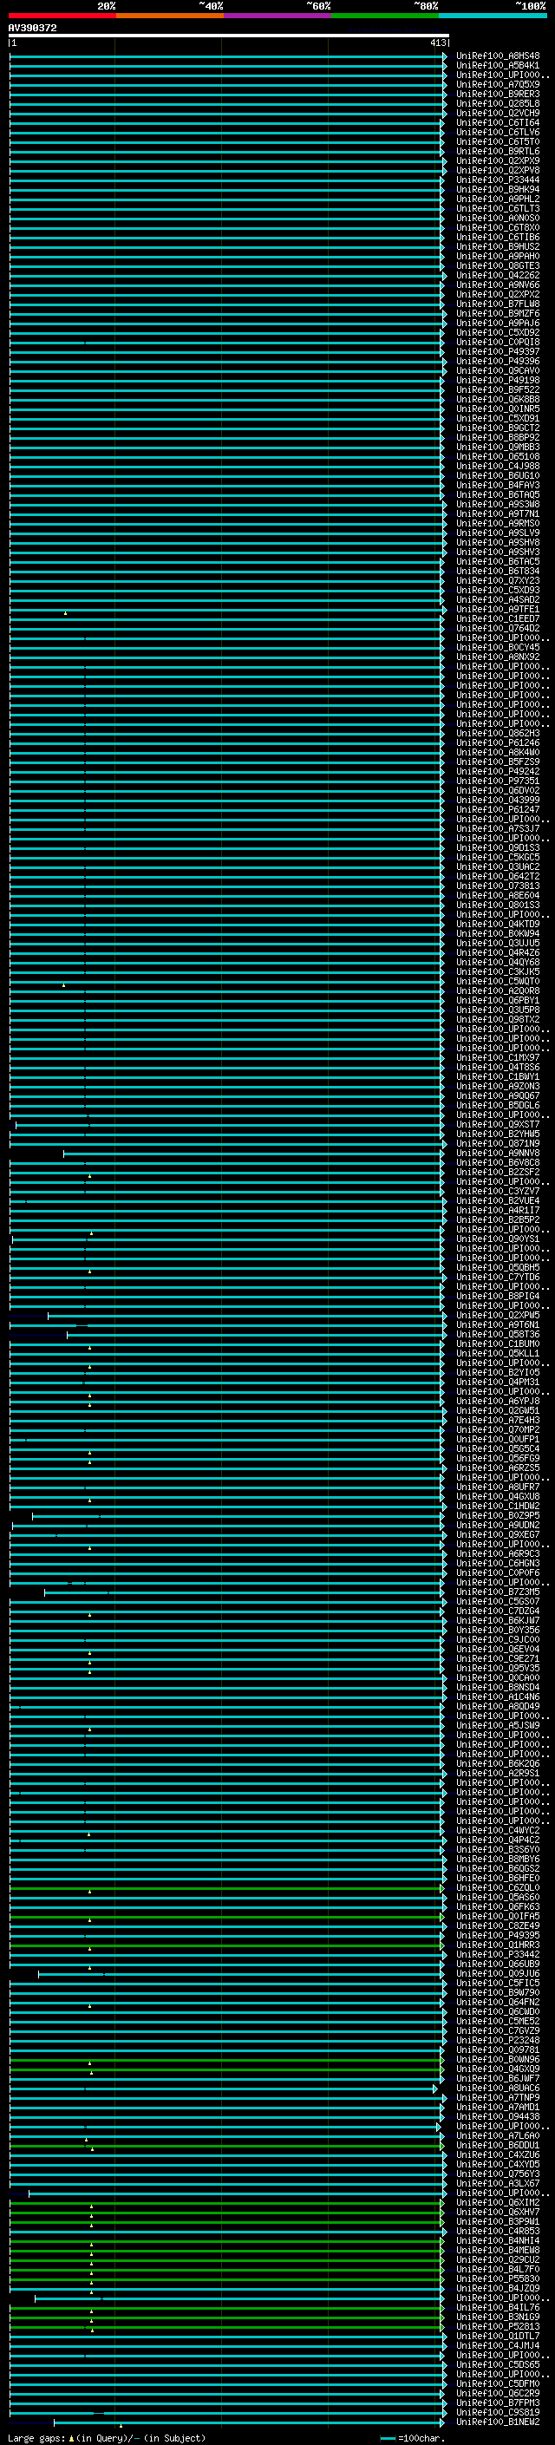Open hit UniRef100_A8HS48
Viewport: 555px width, 2445px height.
498,56
